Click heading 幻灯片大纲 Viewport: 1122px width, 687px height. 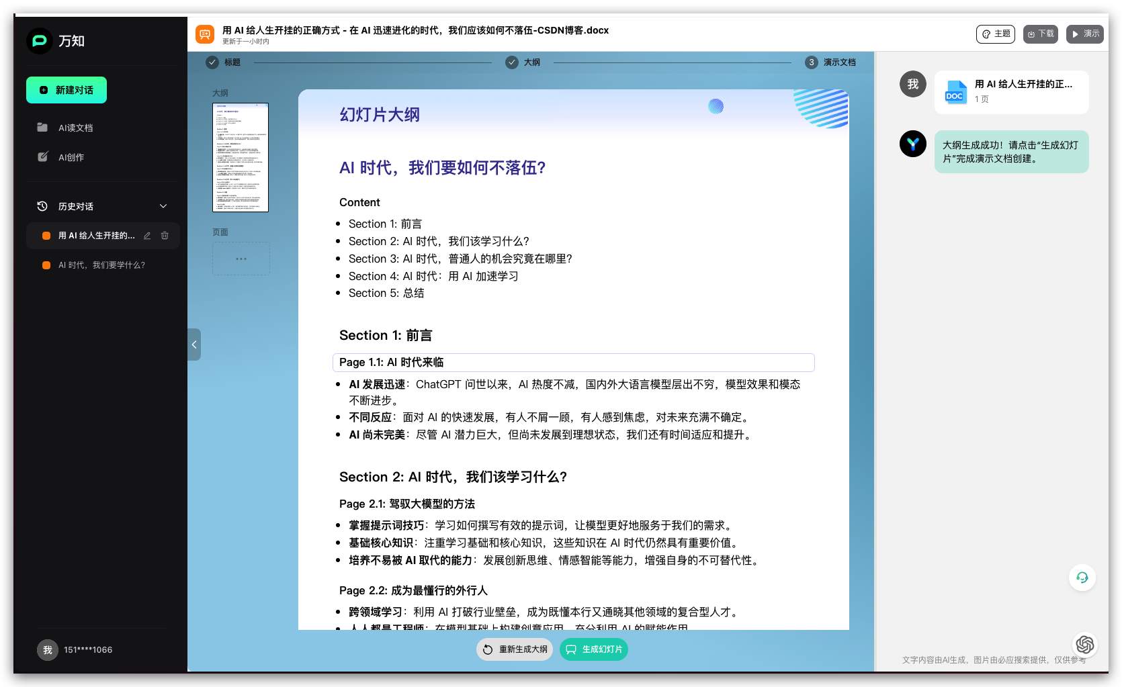click(380, 115)
